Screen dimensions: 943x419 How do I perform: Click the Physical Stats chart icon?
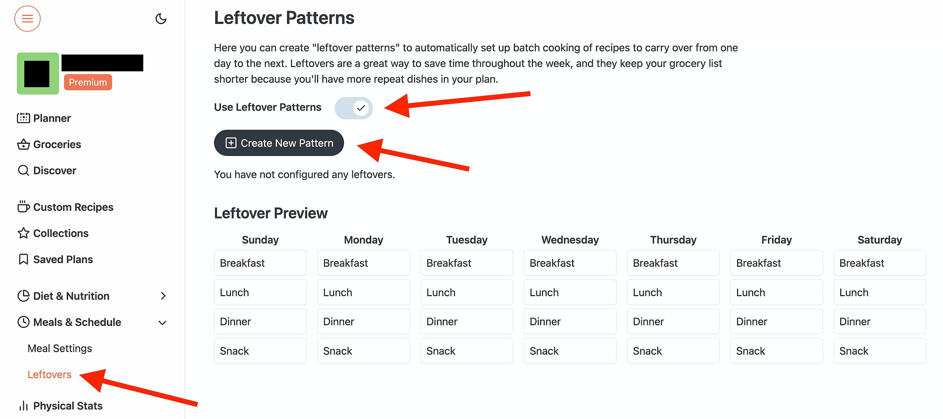pyautogui.click(x=23, y=405)
